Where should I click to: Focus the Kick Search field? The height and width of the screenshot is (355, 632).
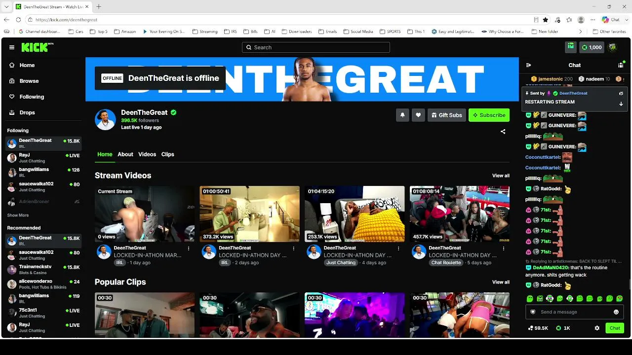316,47
